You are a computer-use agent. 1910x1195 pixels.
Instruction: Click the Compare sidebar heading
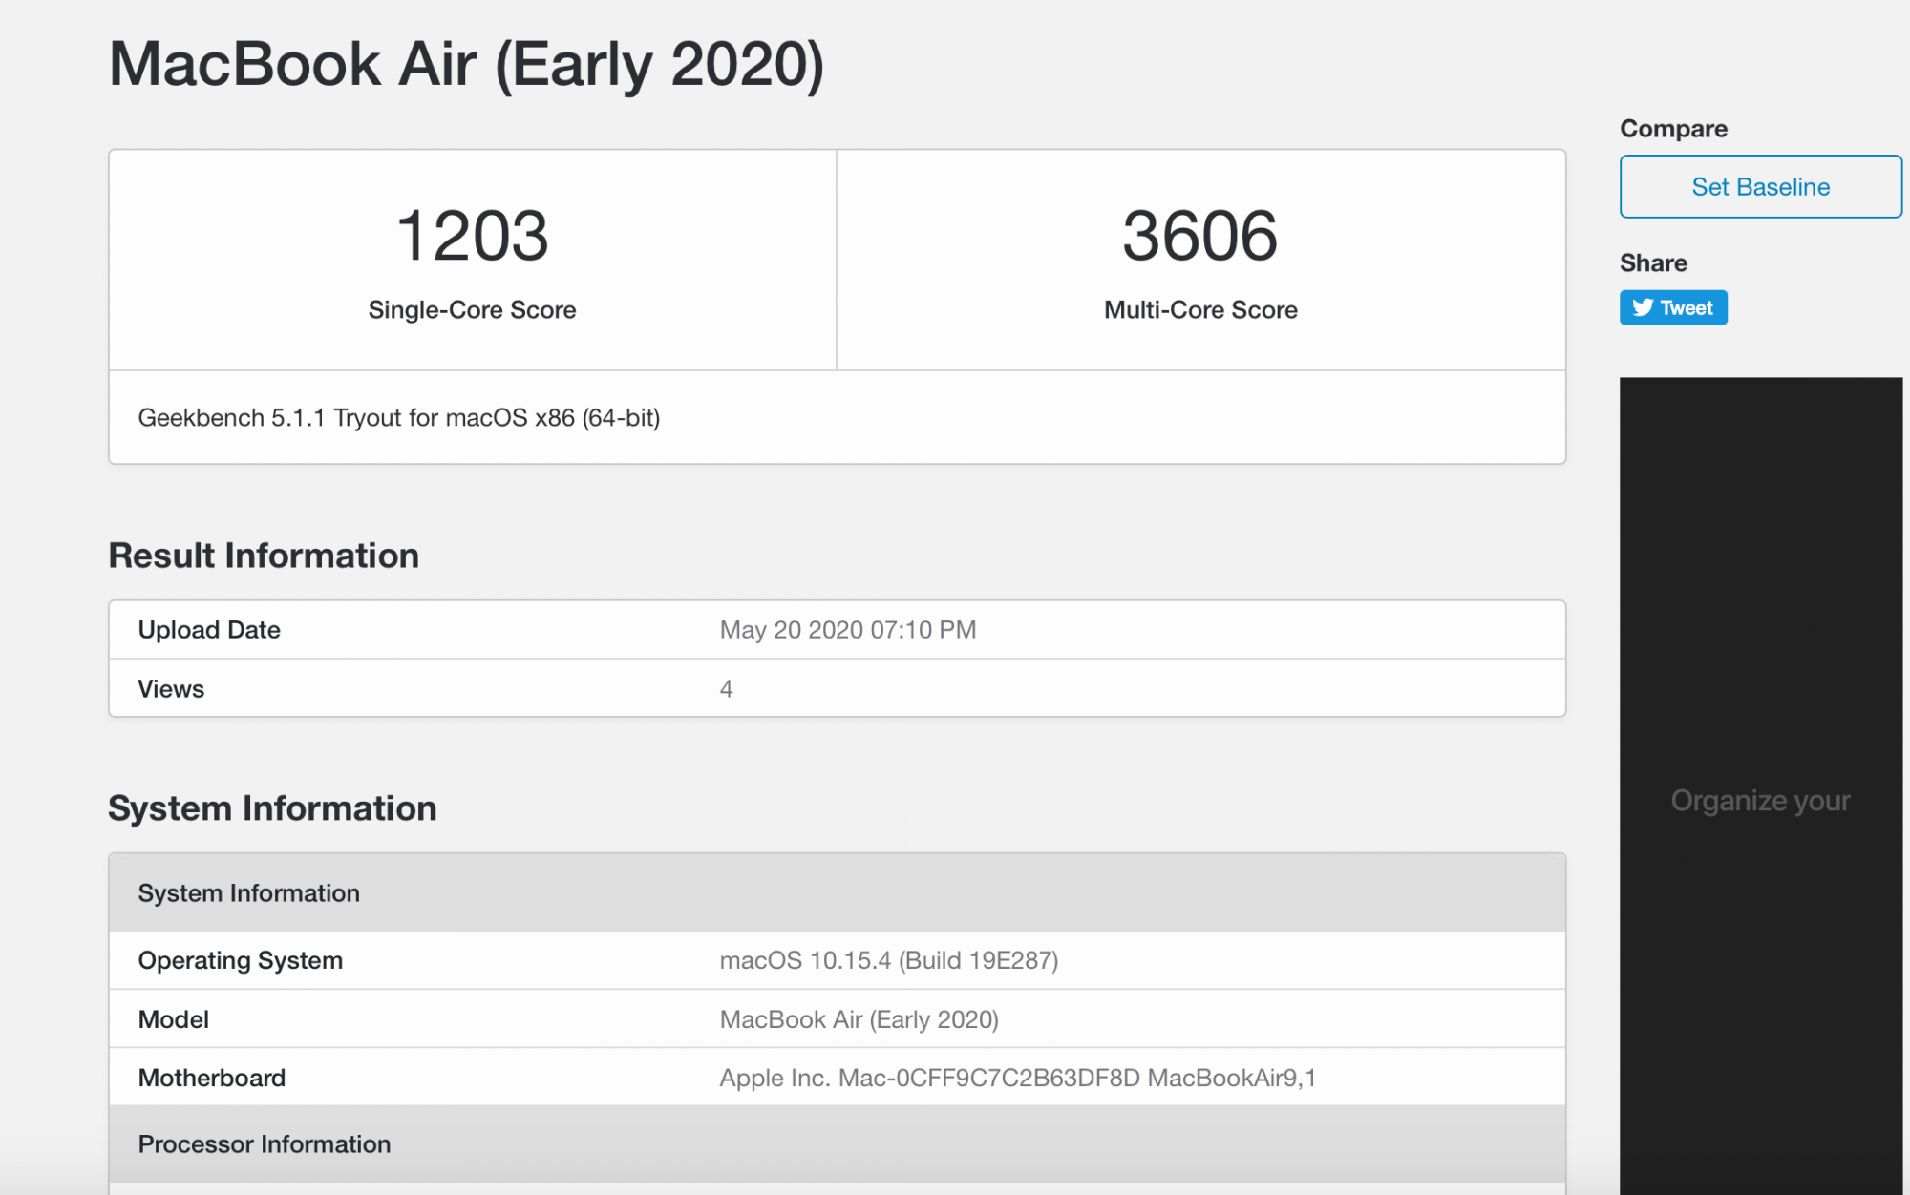click(1673, 129)
